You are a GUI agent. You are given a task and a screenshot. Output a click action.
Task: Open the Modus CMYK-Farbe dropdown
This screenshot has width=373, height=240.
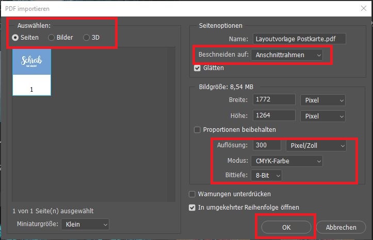pos(286,161)
